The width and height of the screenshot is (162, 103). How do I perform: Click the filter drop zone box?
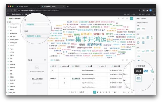click(37, 69)
